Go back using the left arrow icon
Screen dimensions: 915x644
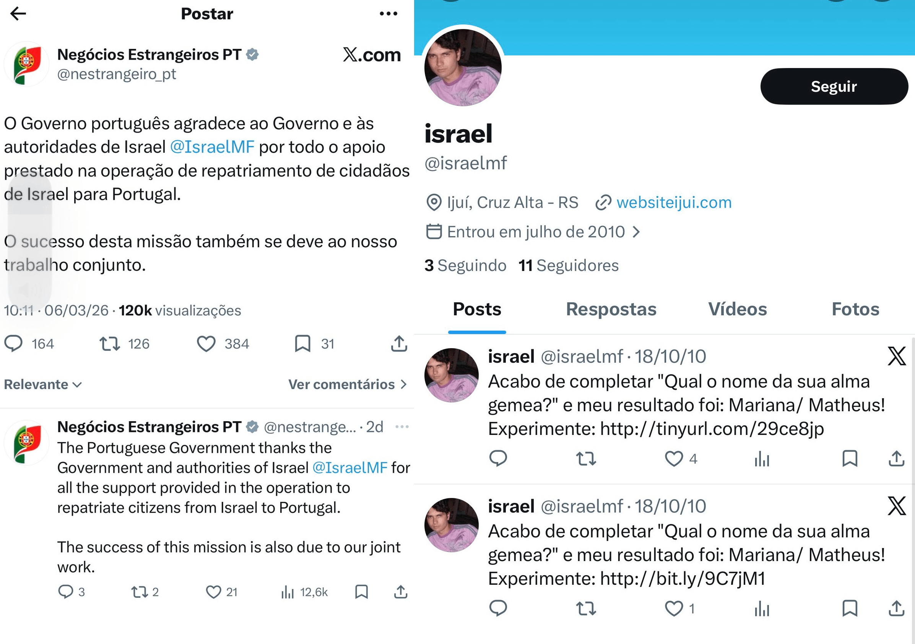[x=18, y=13]
